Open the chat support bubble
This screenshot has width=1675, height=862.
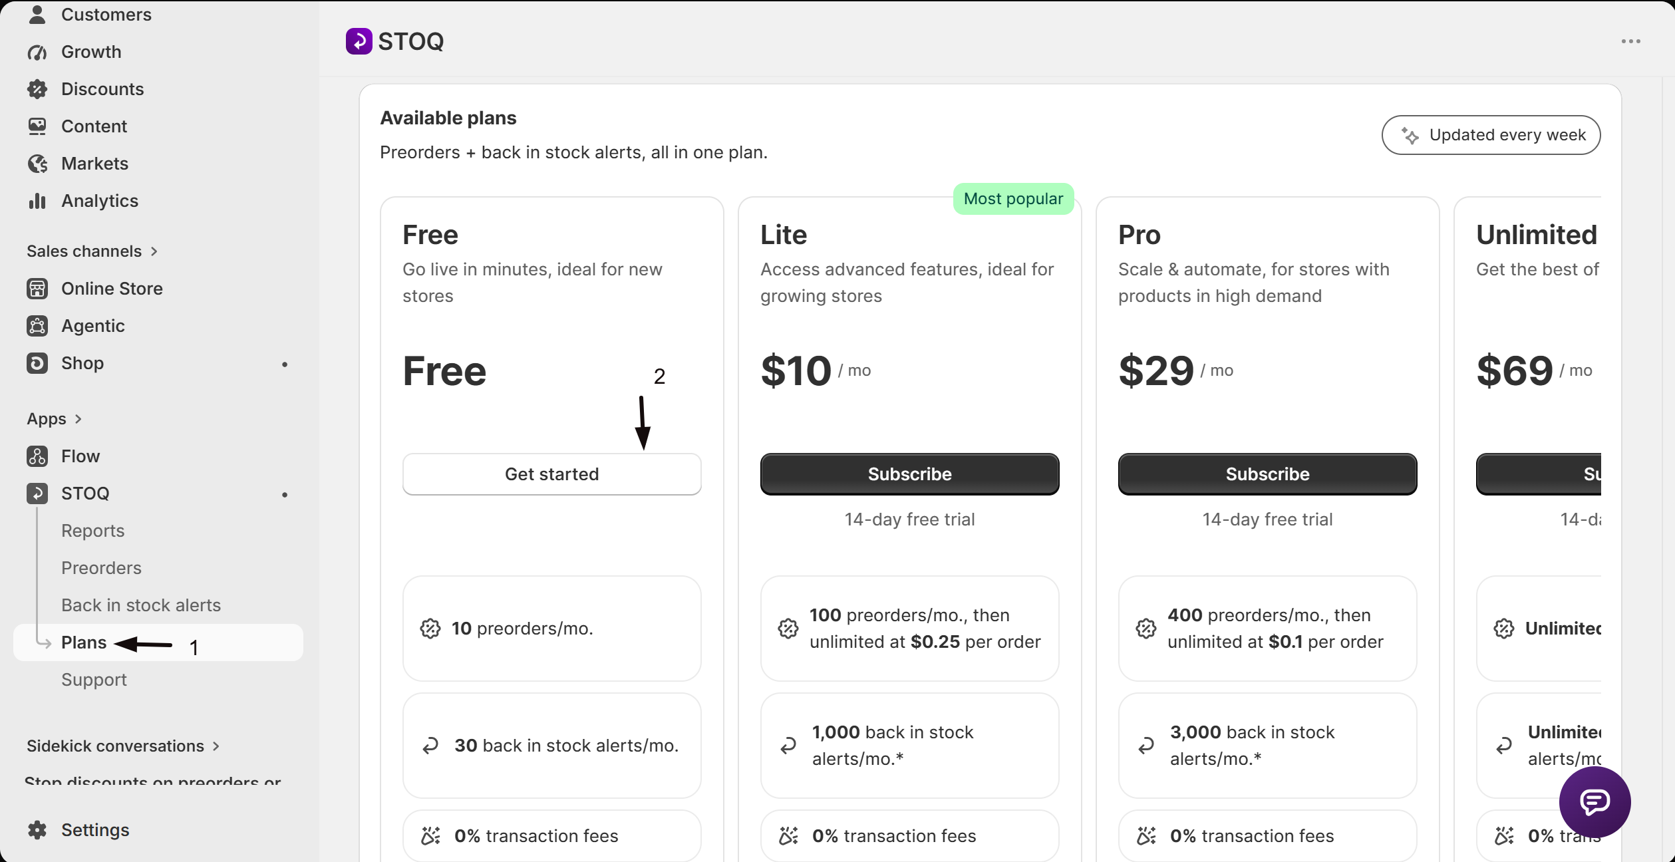point(1595,802)
